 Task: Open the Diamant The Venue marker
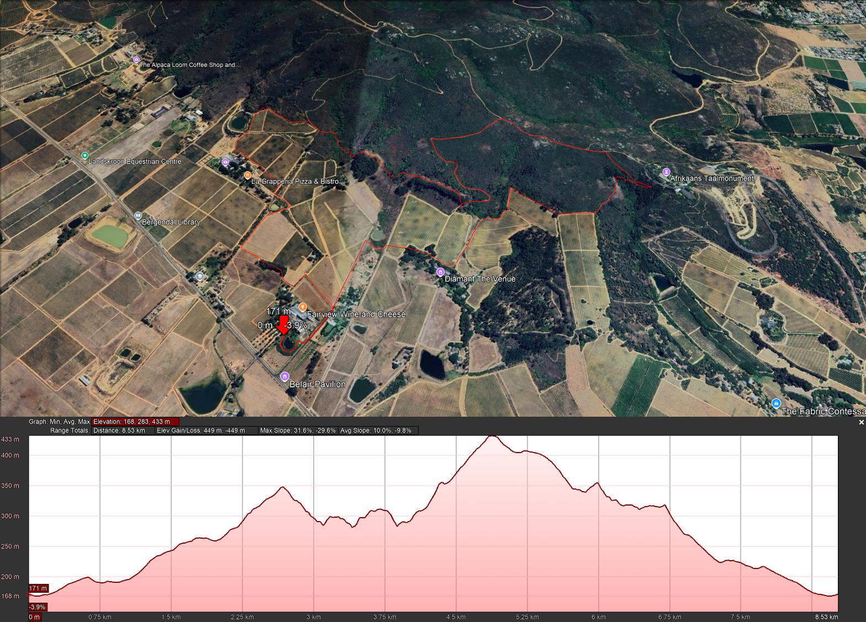tap(440, 272)
